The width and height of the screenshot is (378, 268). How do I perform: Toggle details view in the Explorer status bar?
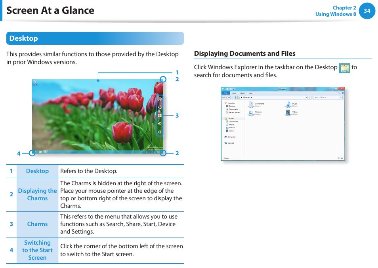[339, 158]
